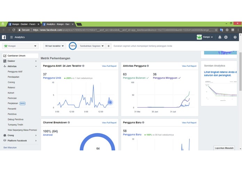Open Peristiwa in the sidebar
242x172 pixels.
pos(12,114)
